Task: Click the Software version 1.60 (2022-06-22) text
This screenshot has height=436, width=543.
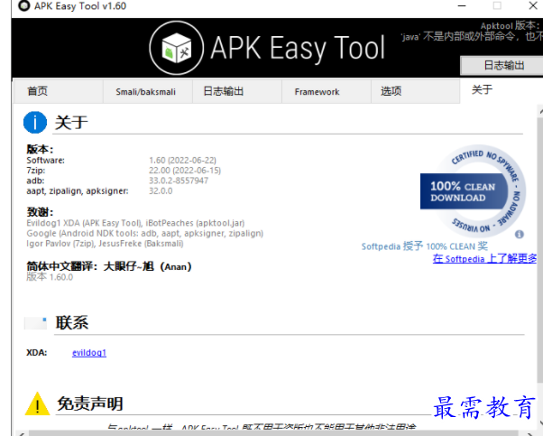Action: click(x=182, y=161)
